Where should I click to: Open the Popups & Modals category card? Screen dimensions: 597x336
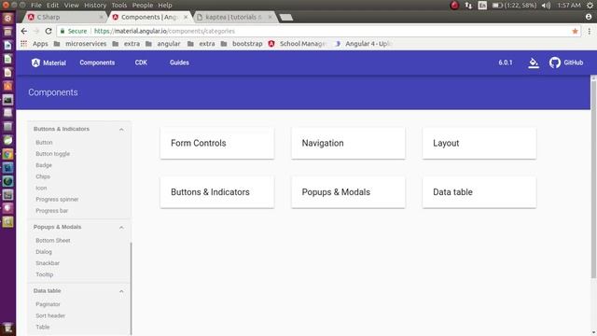point(348,192)
